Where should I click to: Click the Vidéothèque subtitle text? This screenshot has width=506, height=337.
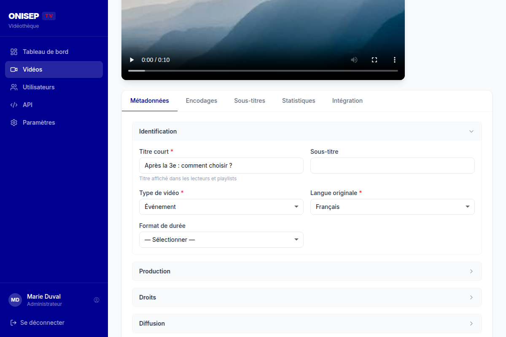point(24,26)
